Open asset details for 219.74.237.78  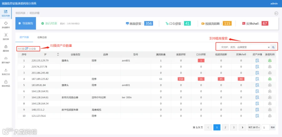click(257, 67)
